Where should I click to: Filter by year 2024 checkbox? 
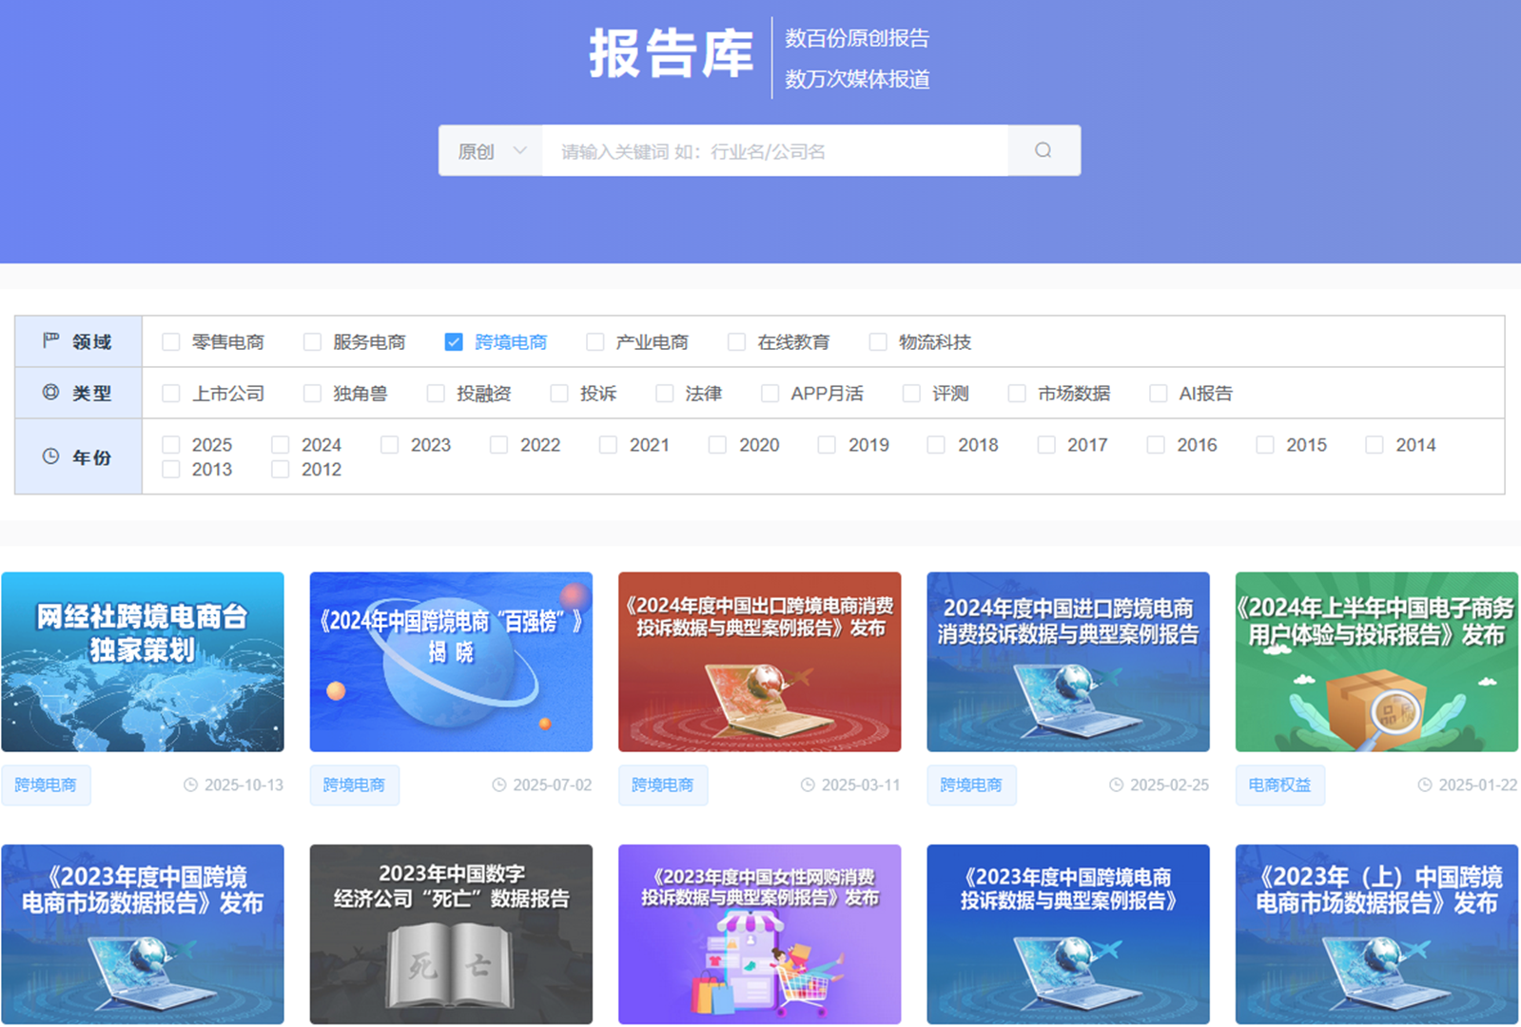coord(281,444)
